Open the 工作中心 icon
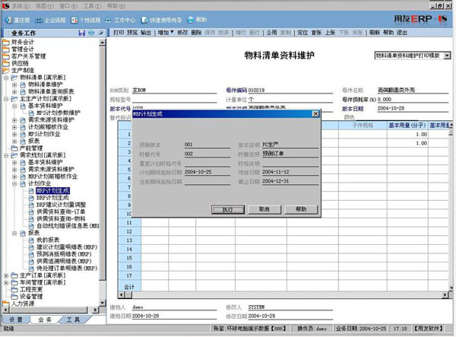This screenshot has width=456, height=337. pyautogui.click(x=108, y=20)
